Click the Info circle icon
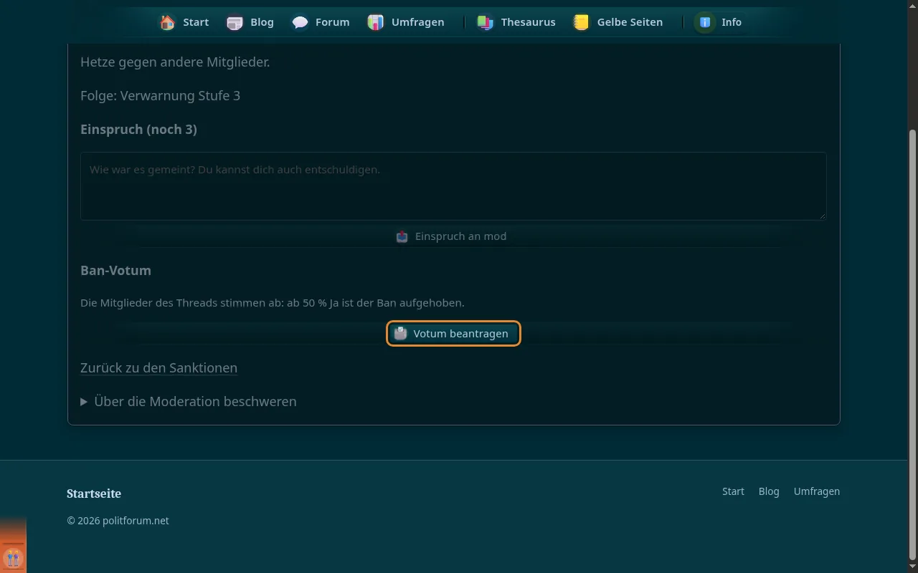918x573 pixels. (706, 22)
